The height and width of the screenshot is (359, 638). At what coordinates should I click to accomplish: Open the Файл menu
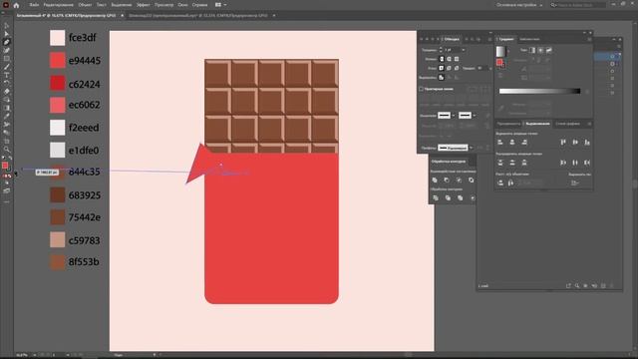pos(34,5)
